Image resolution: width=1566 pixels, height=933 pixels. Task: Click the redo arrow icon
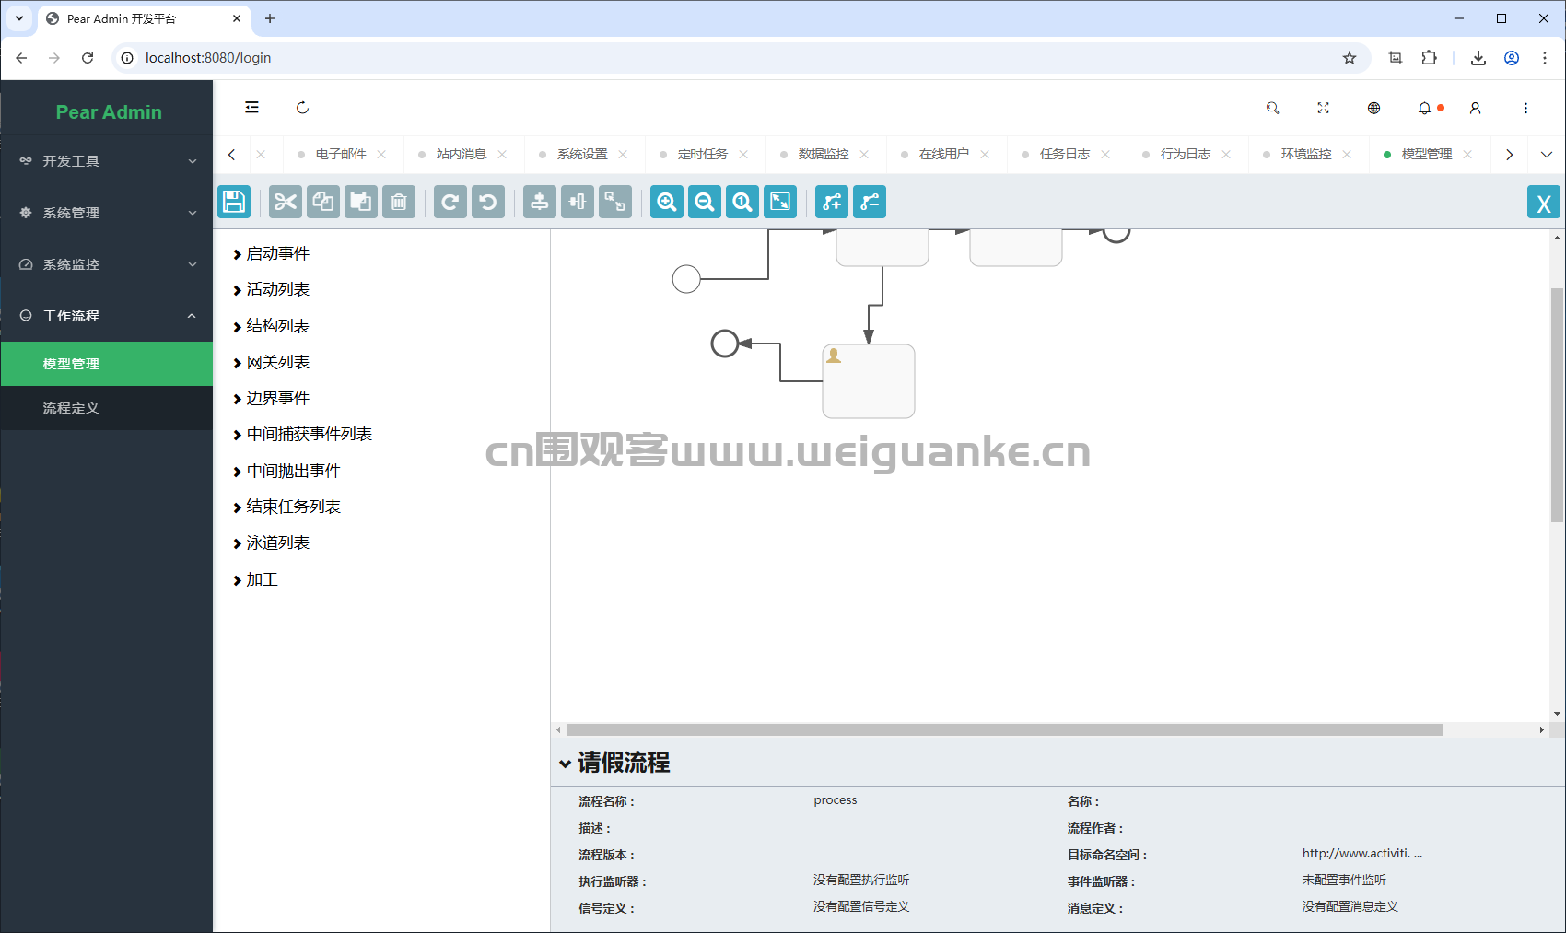(x=450, y=202)
